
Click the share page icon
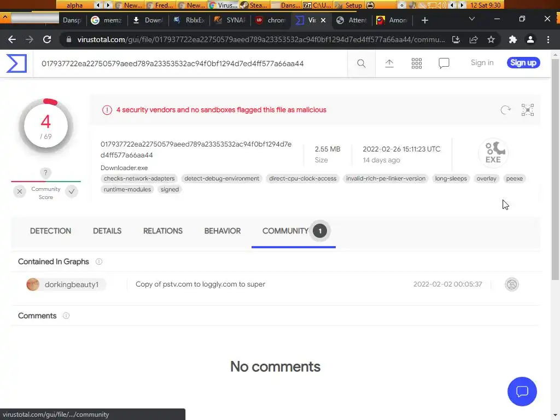[474, 39]
